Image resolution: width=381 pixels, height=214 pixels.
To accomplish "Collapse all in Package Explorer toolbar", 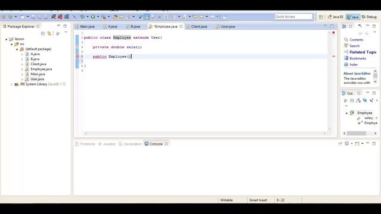I will [43, 33].
